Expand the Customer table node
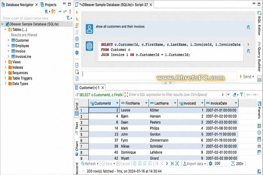The width and height of the screenshot is (263, 175). (x=8, y=40)
